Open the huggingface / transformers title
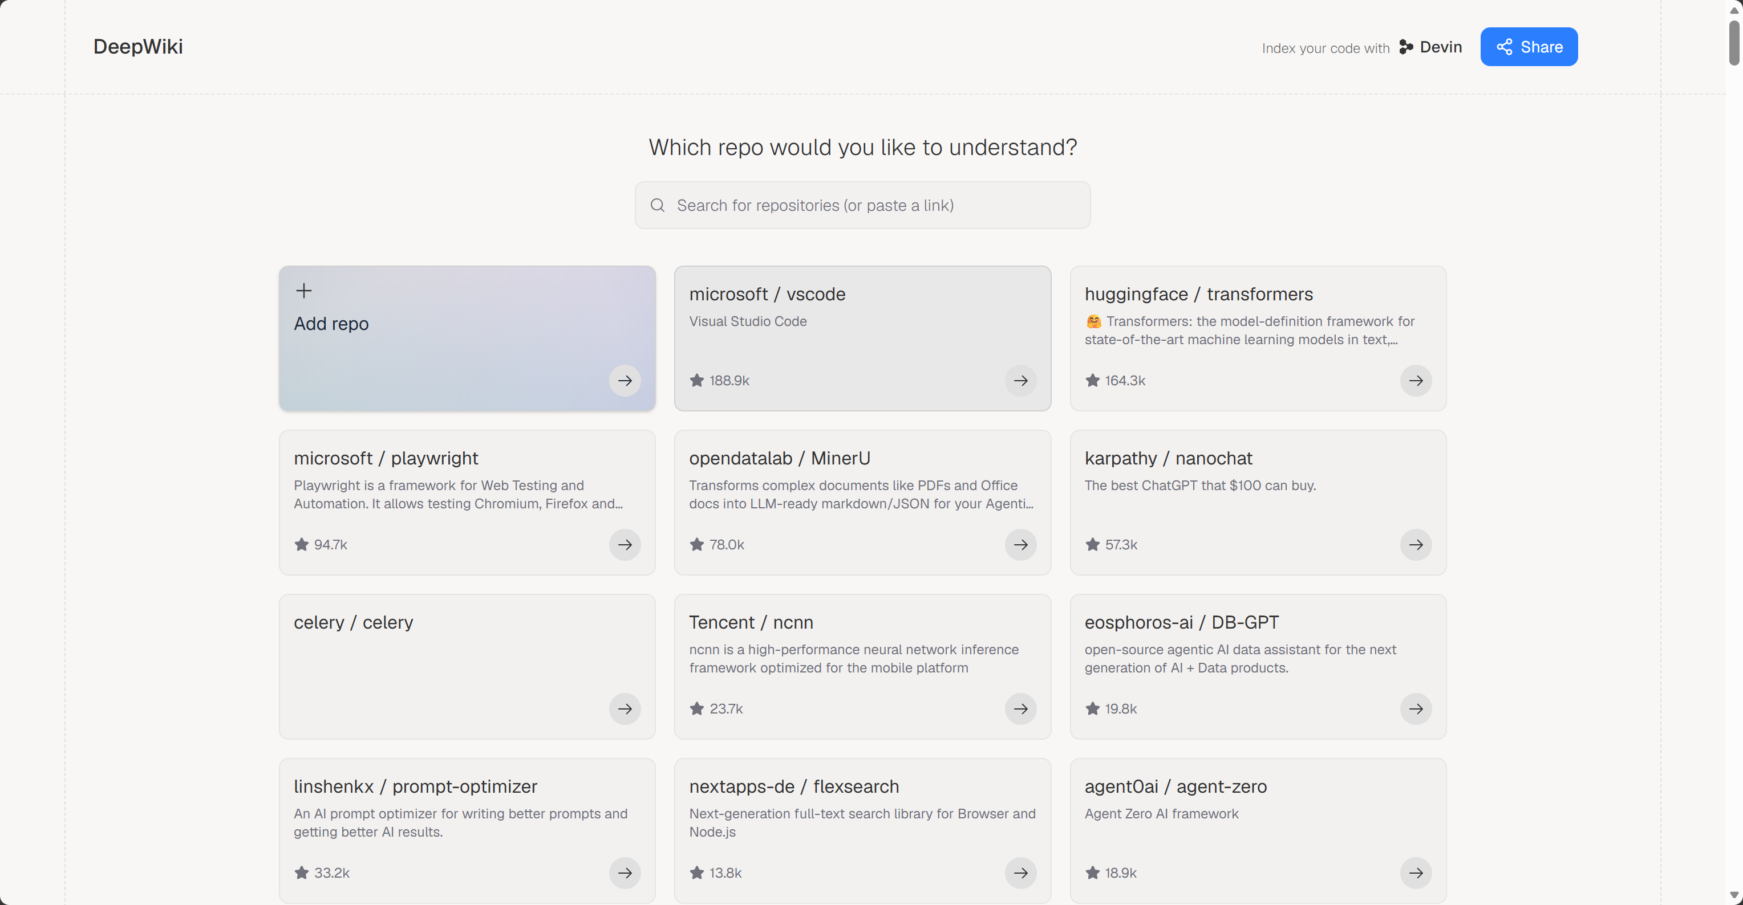The width and height of the screenshot is (1743, 905). pyautogui.click(x=1198, y=294)
